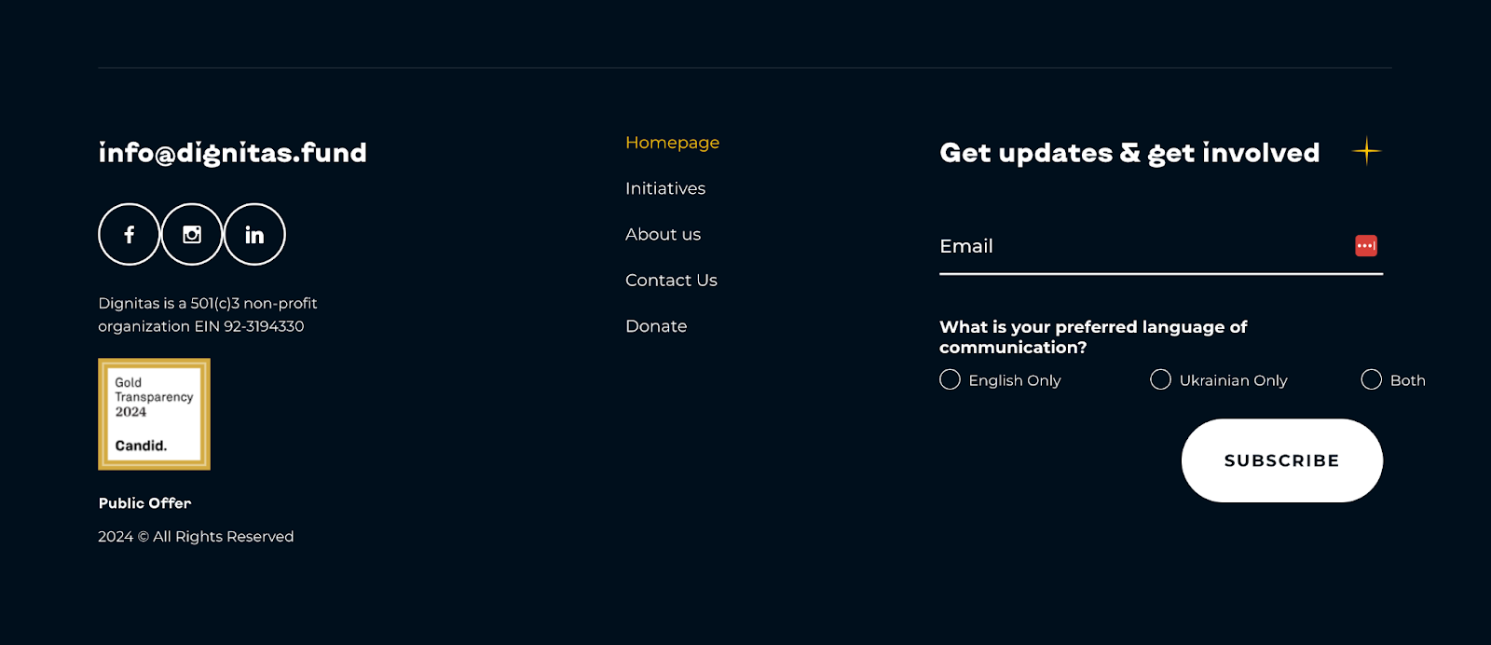This screenshot has height=645, width=1491.
Task: Open the Donate footer link
Action: point(656,326)
